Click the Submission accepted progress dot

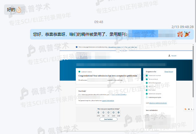[x=147, y=94]
